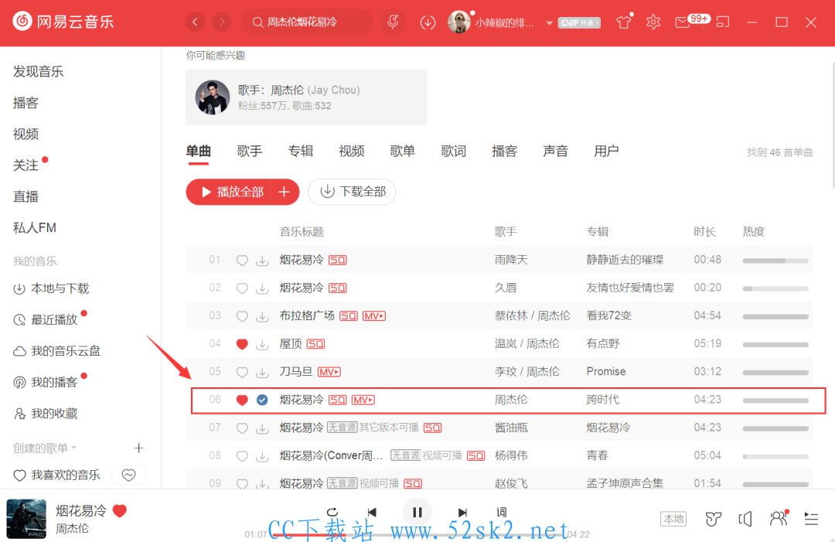Click the VIP 开通 badge
Image resolution: width=835 pixels, height=542 pixels.
[579, 23]
